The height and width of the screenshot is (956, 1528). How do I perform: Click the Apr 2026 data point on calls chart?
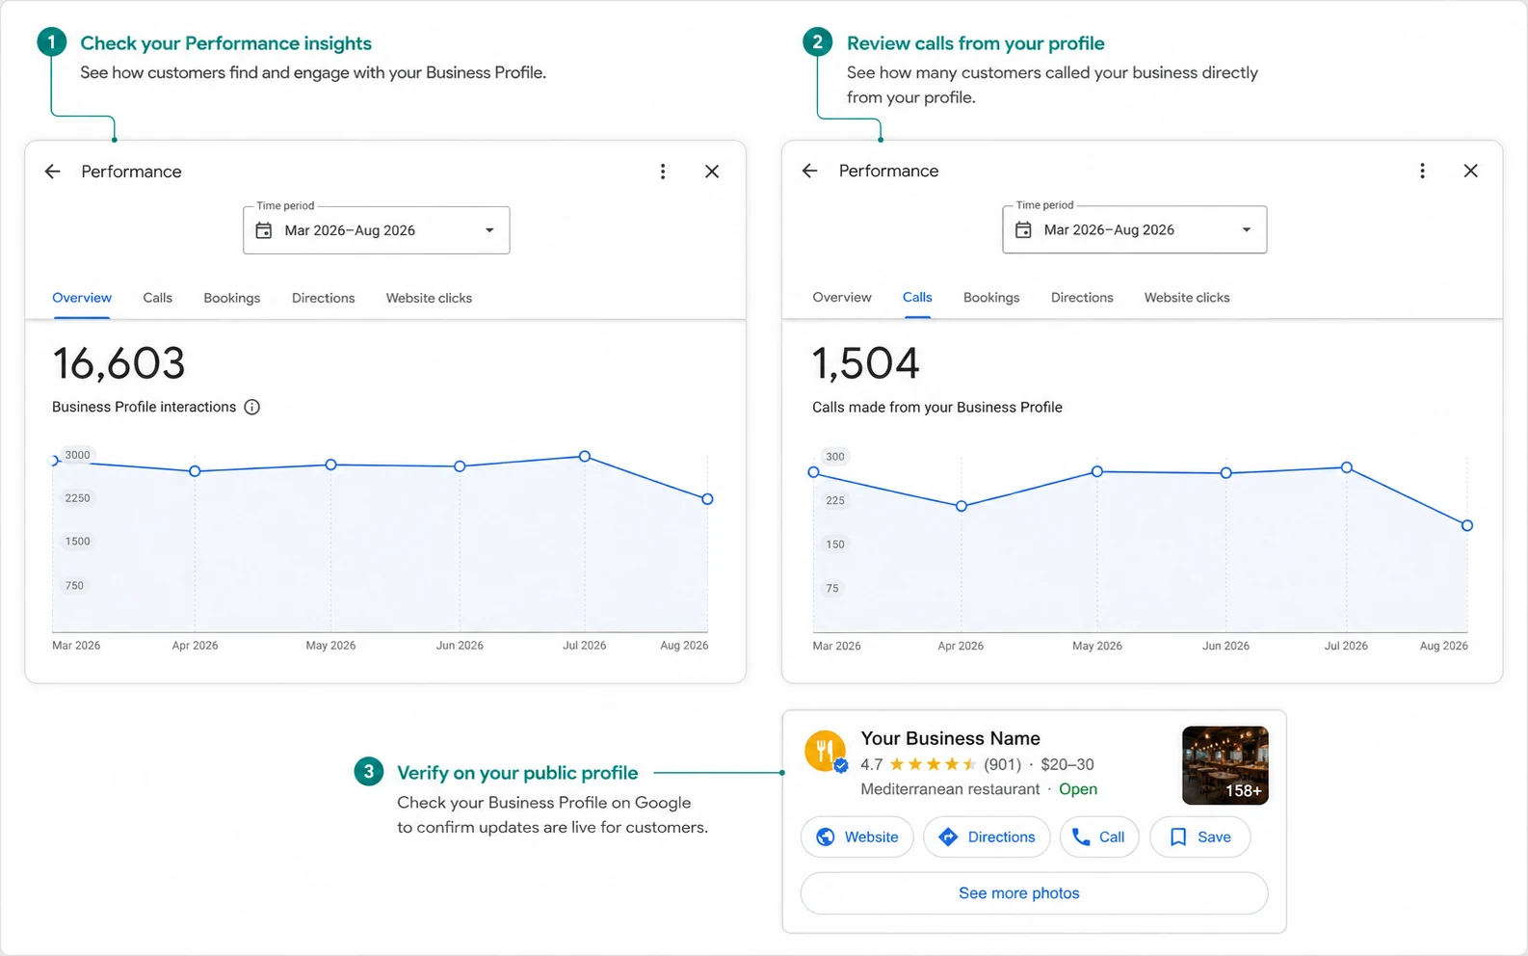(x=962, y=506)
